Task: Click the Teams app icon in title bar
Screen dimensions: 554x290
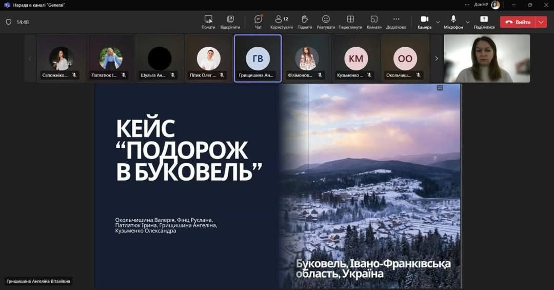Action: 7,5
